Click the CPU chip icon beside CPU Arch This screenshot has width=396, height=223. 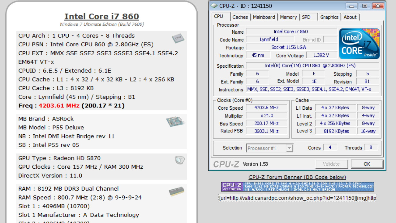pyautogui.click(x=178, y=38)
